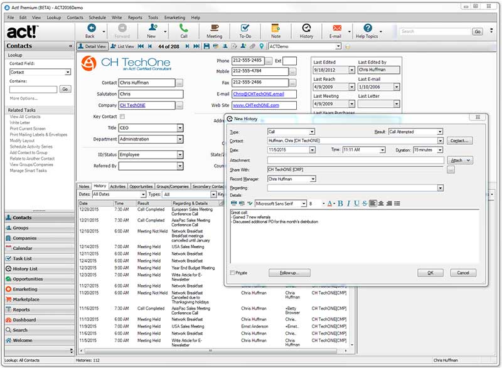Click the print icon in details toolbar
The height and width of the screenshot is (368, 502).
coord(233,203)
